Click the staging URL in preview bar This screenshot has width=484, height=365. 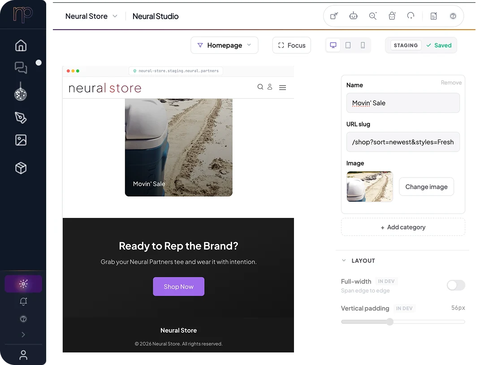[176, 71]
